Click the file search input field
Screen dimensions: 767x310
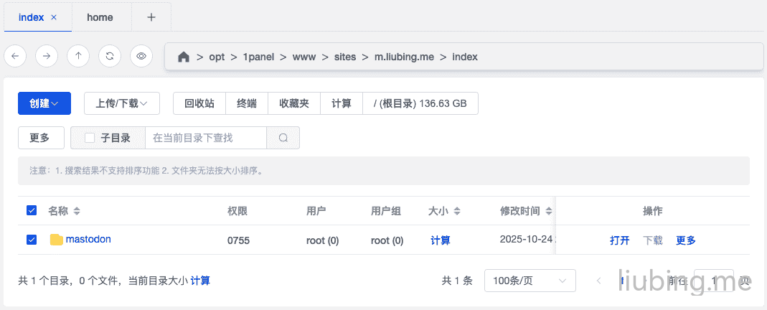[x=205, y=138]
